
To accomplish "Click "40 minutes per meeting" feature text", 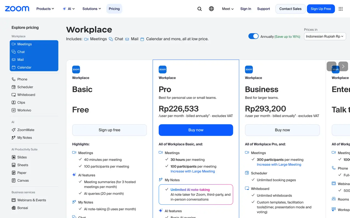I will pos(103,160).
